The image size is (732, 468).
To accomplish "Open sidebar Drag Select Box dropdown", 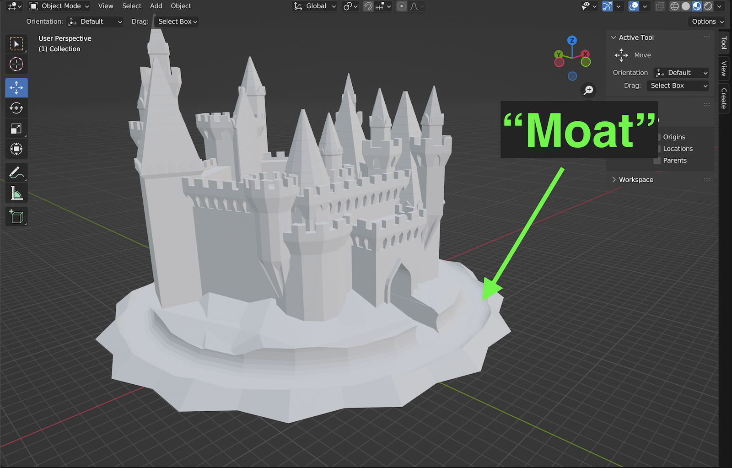I will [678, 86].
